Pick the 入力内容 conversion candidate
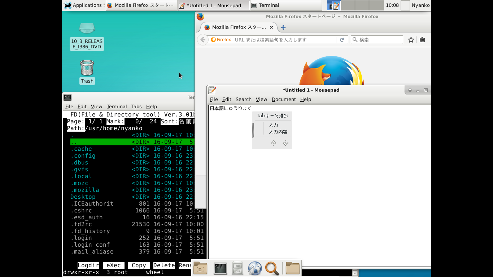 pos(278,132)
